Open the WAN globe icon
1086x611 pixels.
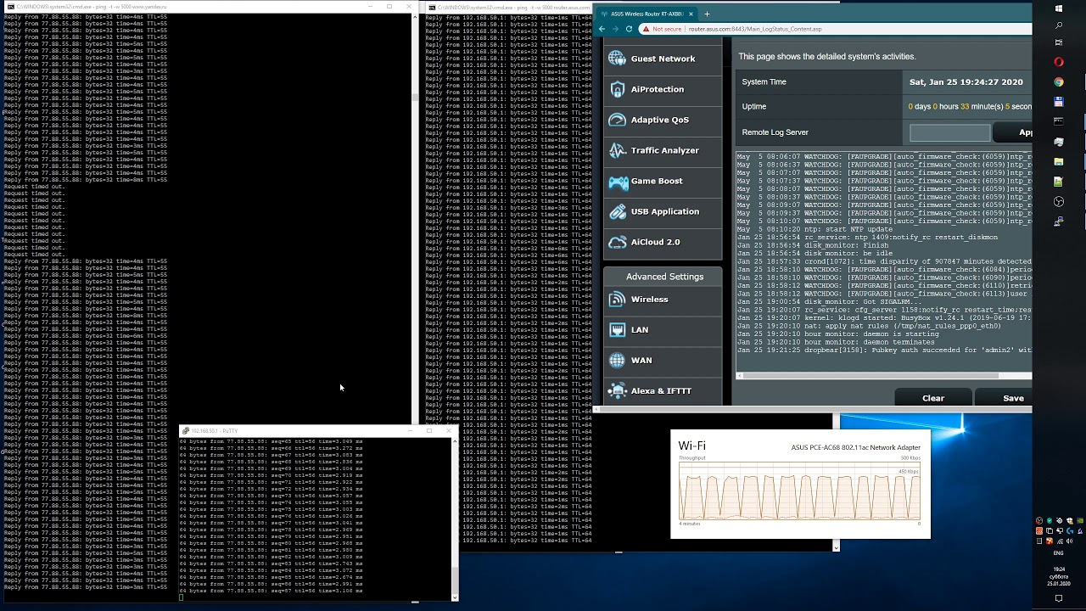[618, 360]
